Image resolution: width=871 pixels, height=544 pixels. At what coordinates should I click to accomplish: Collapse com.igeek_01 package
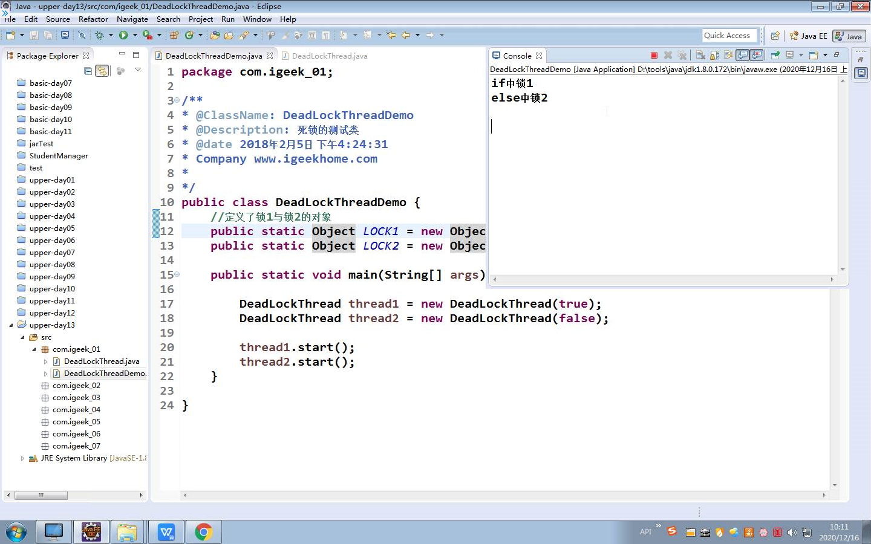point(34,349)
